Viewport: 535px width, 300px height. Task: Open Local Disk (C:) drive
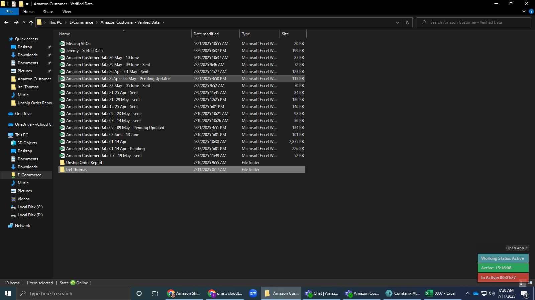[30, 207]
